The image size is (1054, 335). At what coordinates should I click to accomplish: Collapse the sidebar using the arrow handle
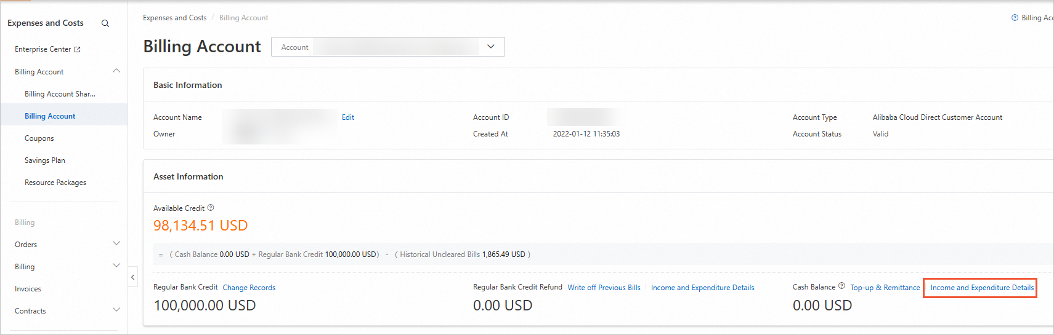coord(132,277)
